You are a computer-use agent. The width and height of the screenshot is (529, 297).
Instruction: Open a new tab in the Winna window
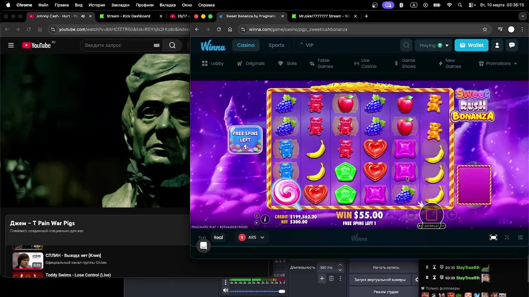coord(366,16)
